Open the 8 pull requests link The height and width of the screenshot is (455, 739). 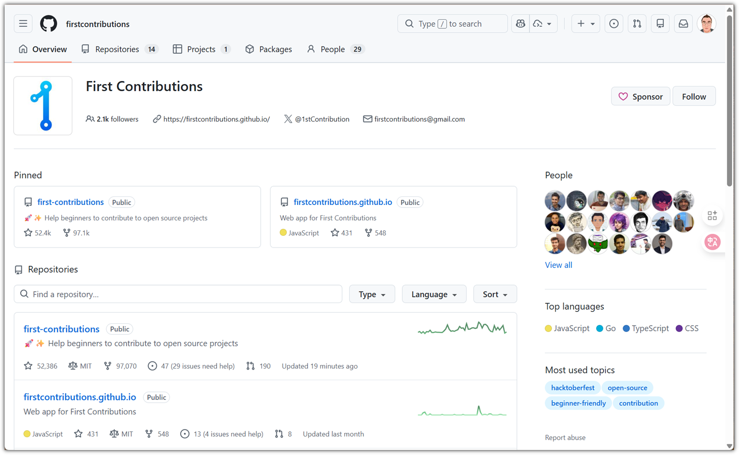pyautogui.click(x=283, y=434)
